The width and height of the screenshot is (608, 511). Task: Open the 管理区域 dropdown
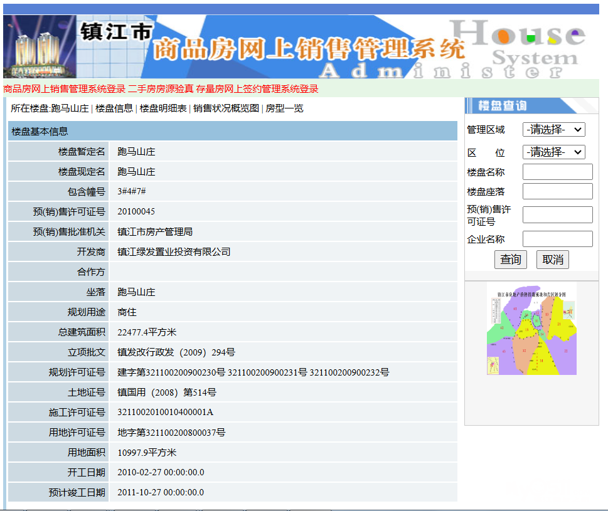tap(553, 130)
